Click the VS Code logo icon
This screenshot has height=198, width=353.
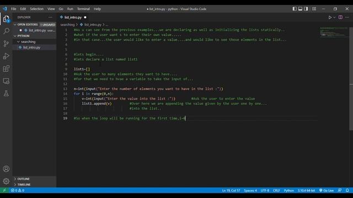(5, 9)
